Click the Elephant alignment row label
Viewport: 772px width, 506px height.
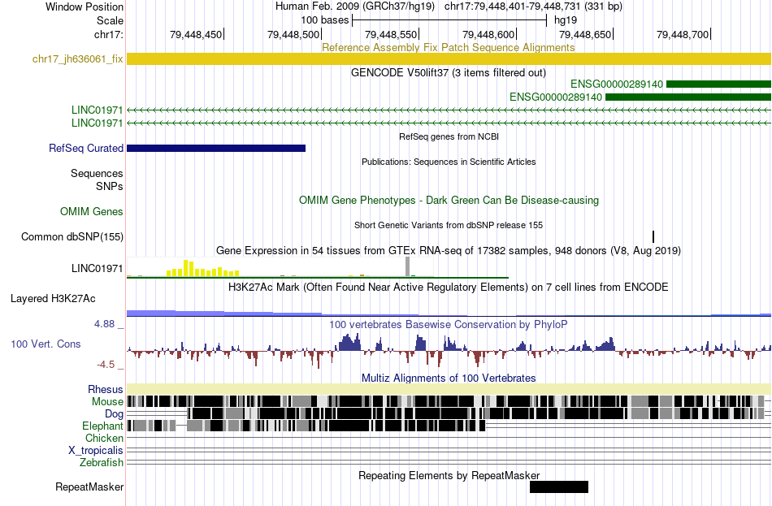[102, 426]
